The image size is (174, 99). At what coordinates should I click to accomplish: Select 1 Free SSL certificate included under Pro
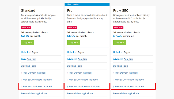[x=82, y=79]
